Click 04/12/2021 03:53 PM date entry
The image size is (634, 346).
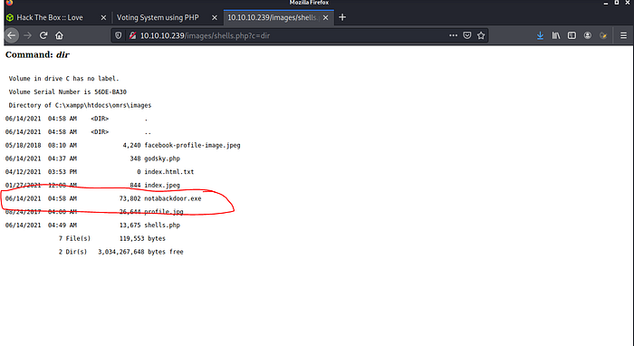tap(41, 172)
